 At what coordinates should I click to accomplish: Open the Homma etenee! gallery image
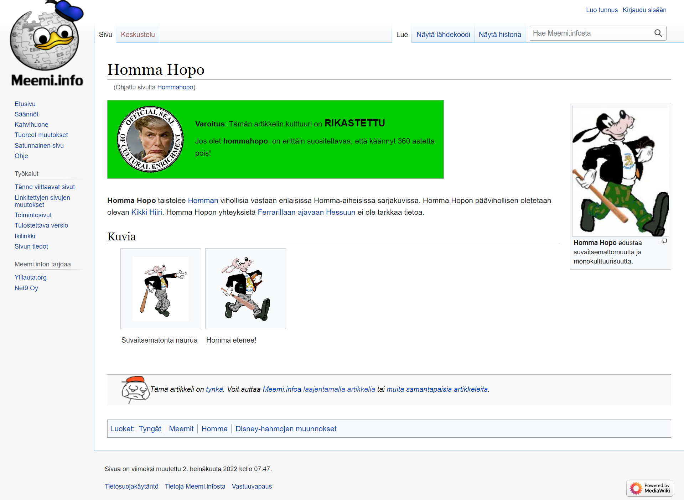point(245,288)
